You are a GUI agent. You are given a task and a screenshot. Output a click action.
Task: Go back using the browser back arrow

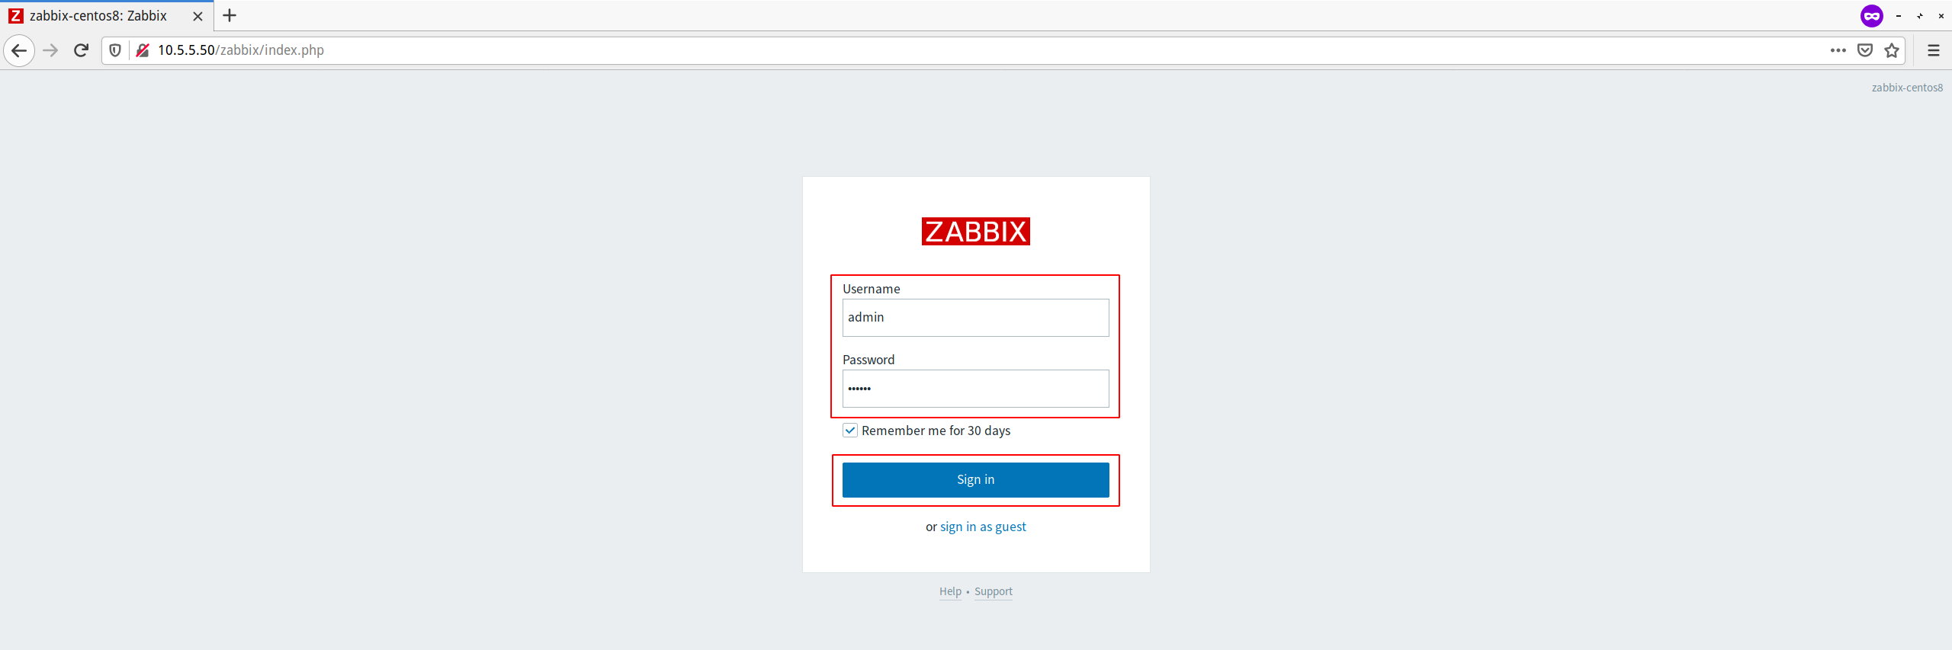click(x=19, y=50)
